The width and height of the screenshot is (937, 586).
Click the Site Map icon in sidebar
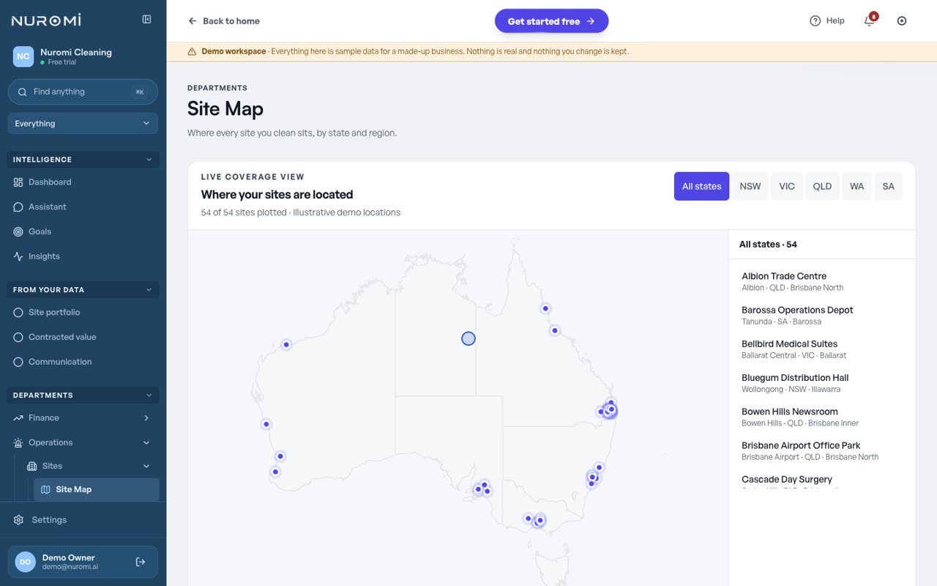coord(45,489)
